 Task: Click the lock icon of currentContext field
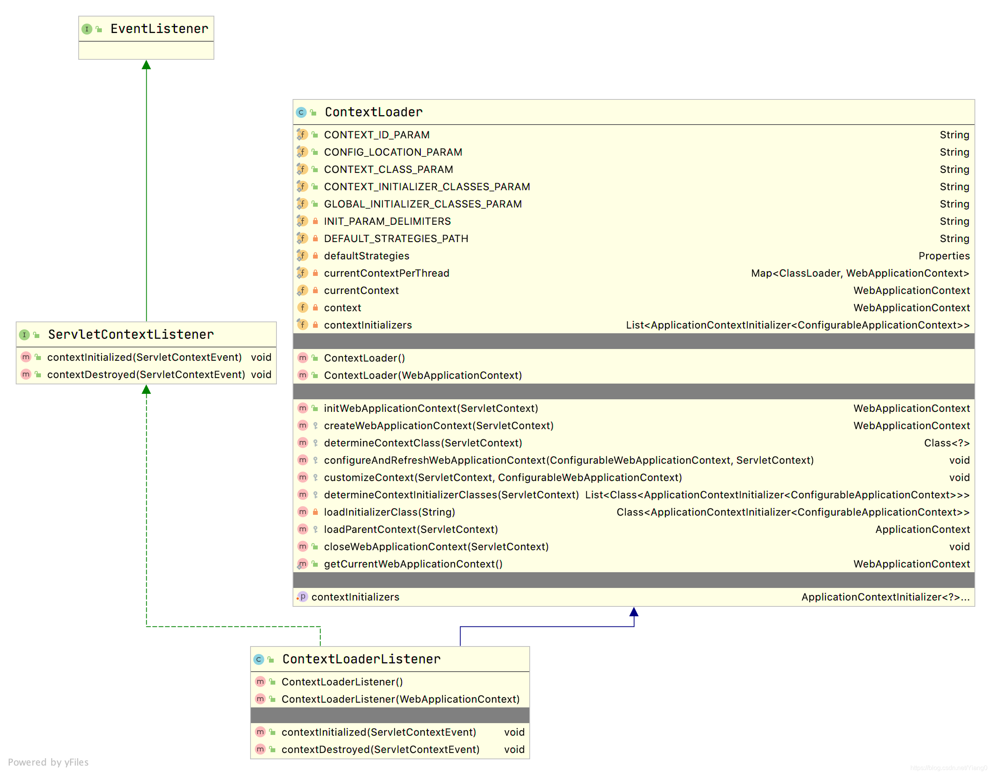pyautogui.click(x=315, y=290)
